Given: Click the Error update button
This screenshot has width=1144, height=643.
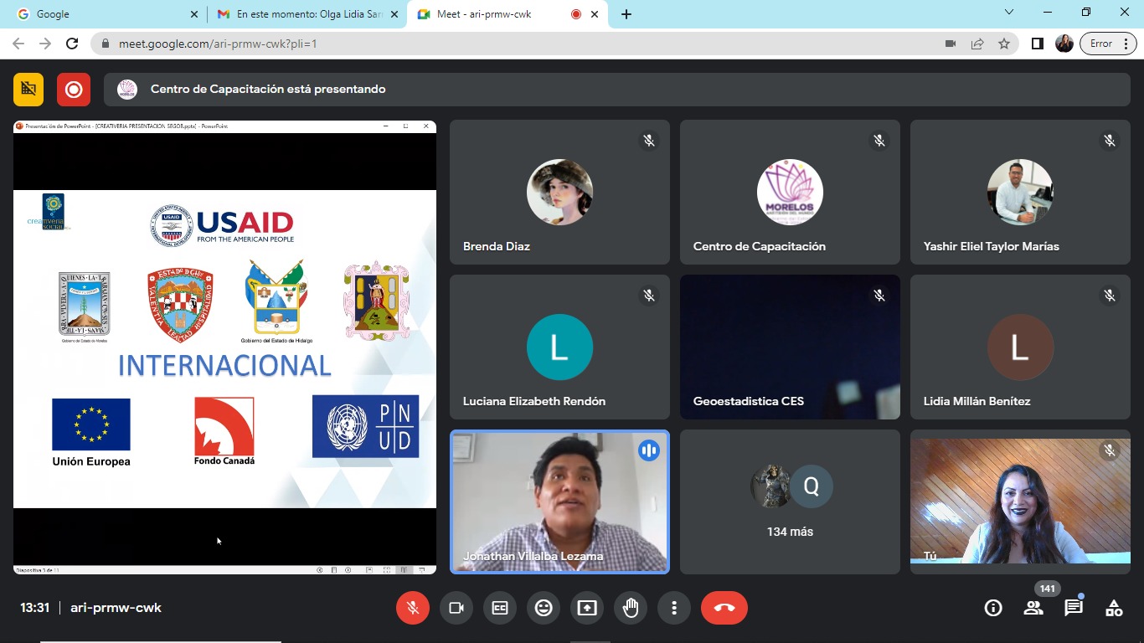Looking at the screenshot, I should point(1107,44).
